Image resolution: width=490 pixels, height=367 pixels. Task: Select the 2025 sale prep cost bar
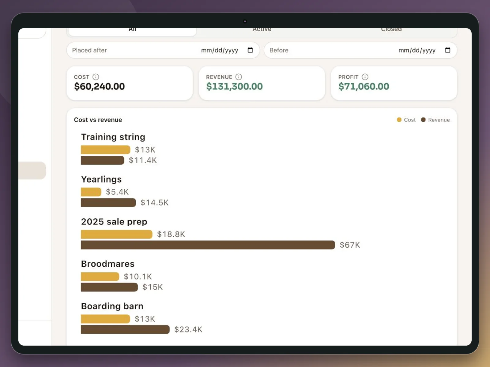pyautogui.click(x=117, y=234)
